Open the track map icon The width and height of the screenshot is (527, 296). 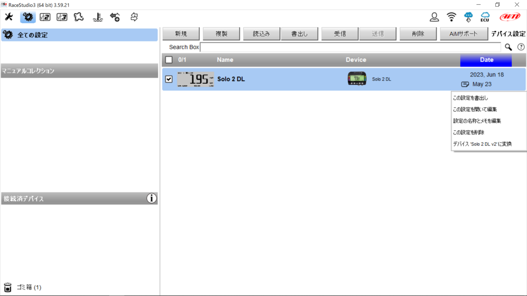pos(79,17)
